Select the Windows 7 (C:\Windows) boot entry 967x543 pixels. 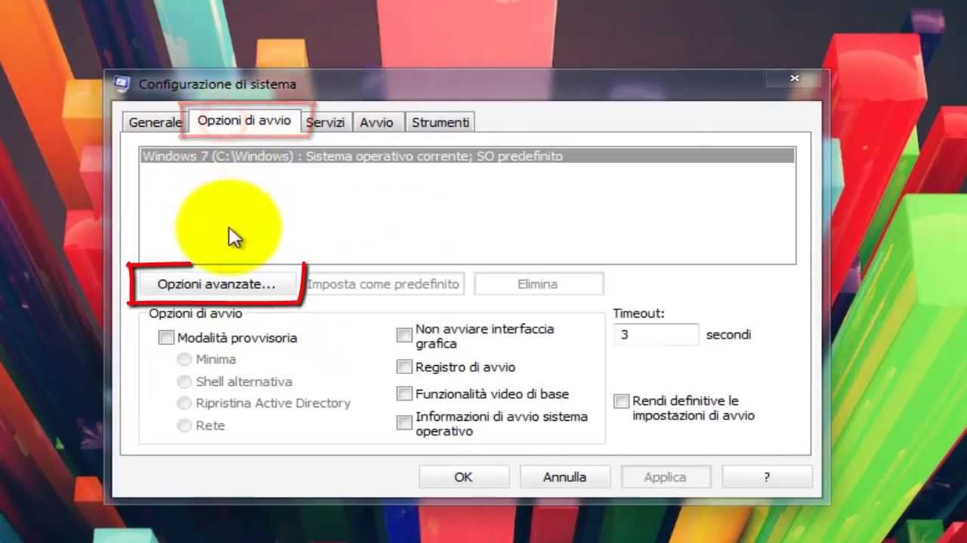(467, 156)
